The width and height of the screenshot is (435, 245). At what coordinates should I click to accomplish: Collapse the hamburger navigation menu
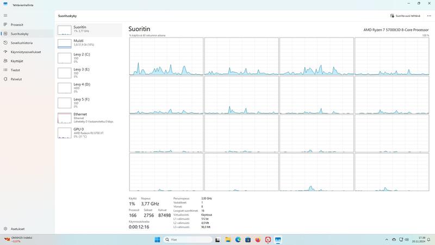coord(5,15)
